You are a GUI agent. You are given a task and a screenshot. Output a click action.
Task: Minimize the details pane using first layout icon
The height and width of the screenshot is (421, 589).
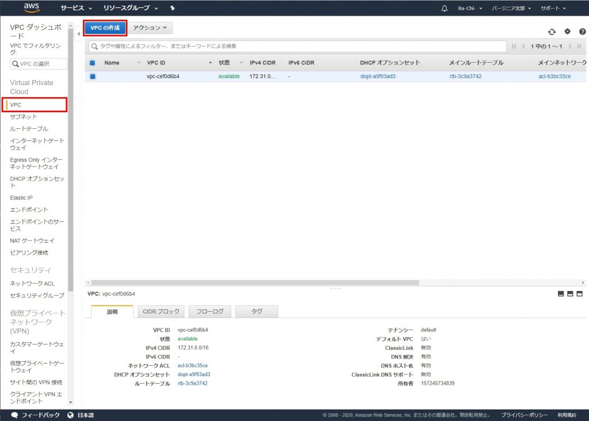click(561, 294)
